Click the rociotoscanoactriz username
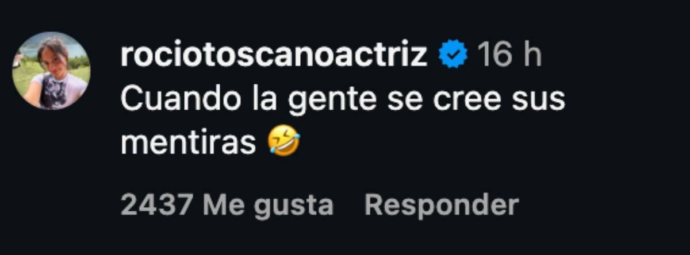Image resolution: width=690 pixels, height=255 pixels. click(274, 56)
